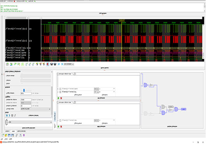Click the third yellow-black cursor icon in waveform toolbar
The width and height of the screenshot is (206, 144).
44,64
